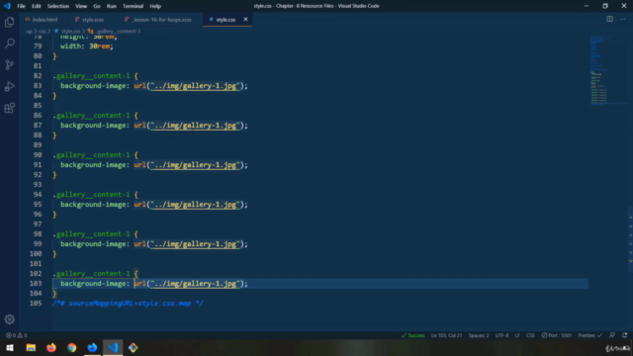Open the editor More Actions ellipsis
The width and height of the screenshot is (633, 356).
[622, 19]
